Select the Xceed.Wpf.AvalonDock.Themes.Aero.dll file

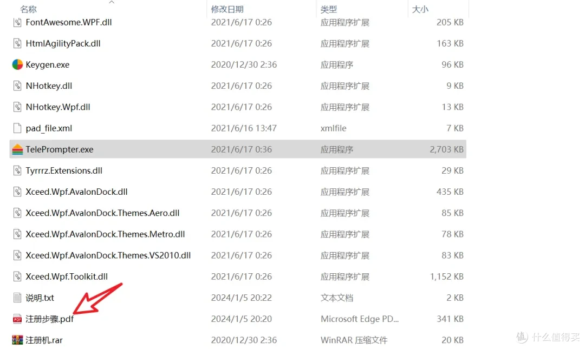pyautogui.click(x=102, y=213)
